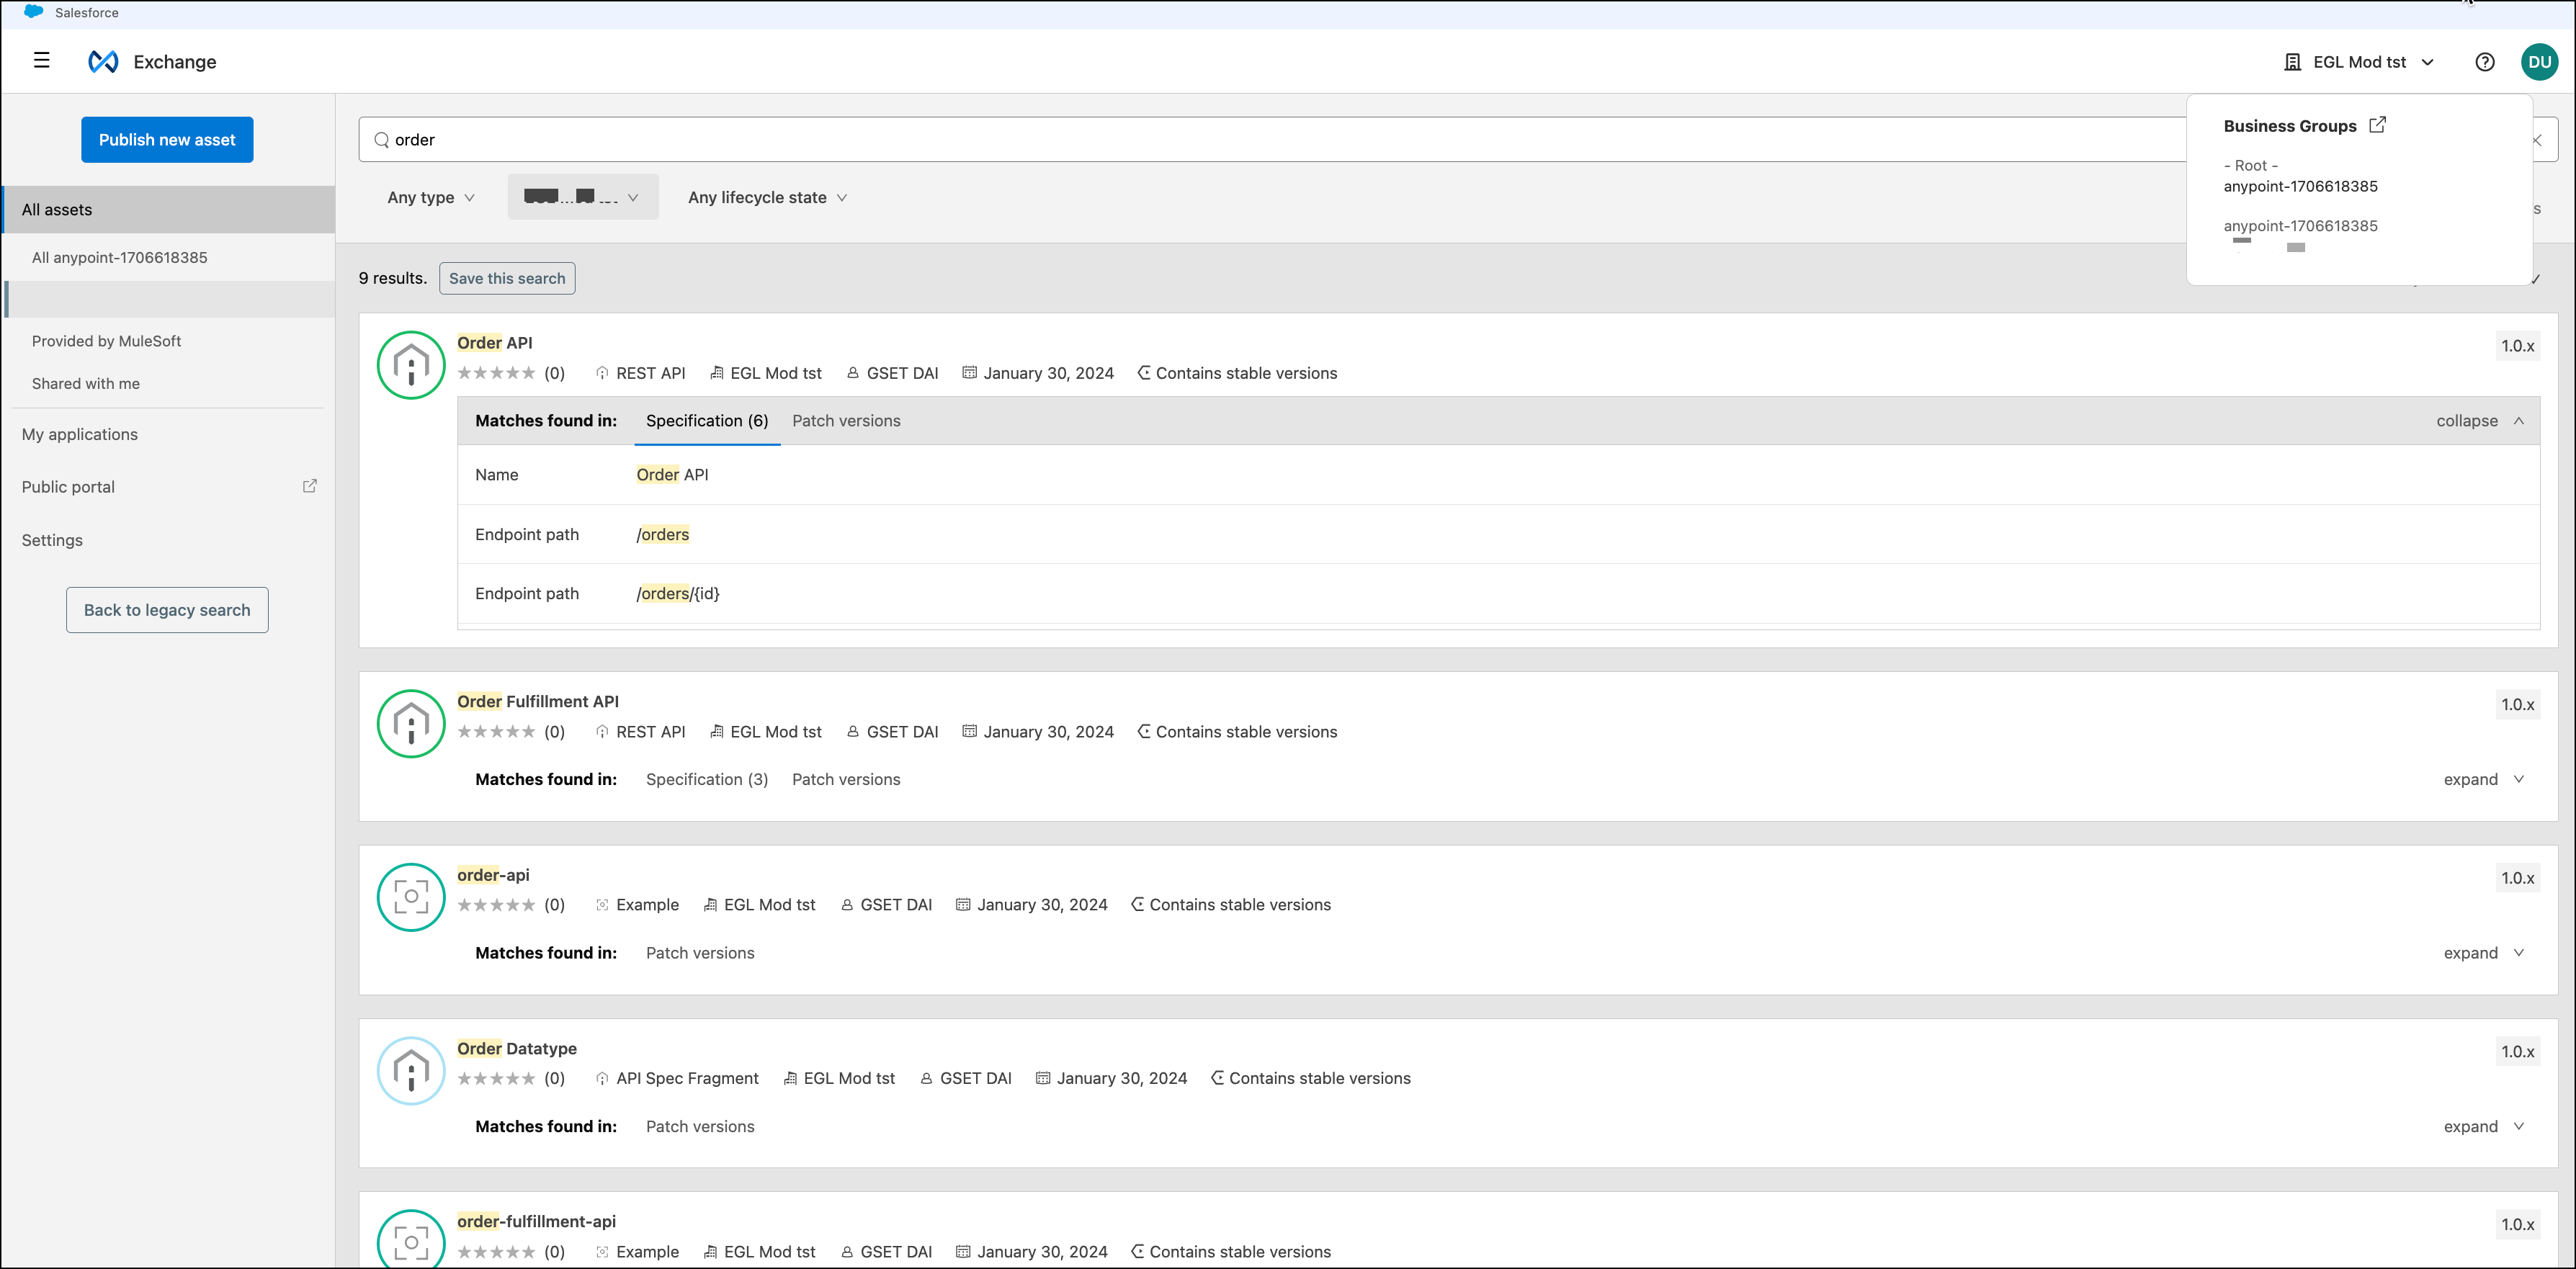Image resolution: width=2576 pixels, height=1269 pixels.
Task: Click the 1.0.x version badge of Order Datatype
Action: coord(2517,1051)
